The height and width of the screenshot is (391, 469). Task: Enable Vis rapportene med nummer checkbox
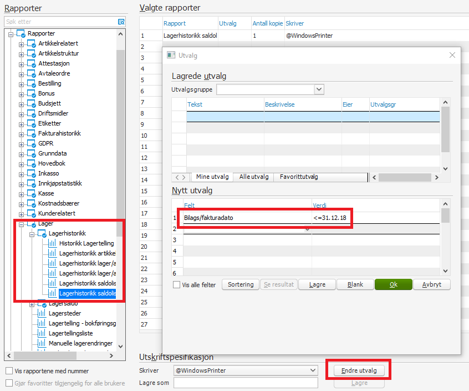coord(9,371)
